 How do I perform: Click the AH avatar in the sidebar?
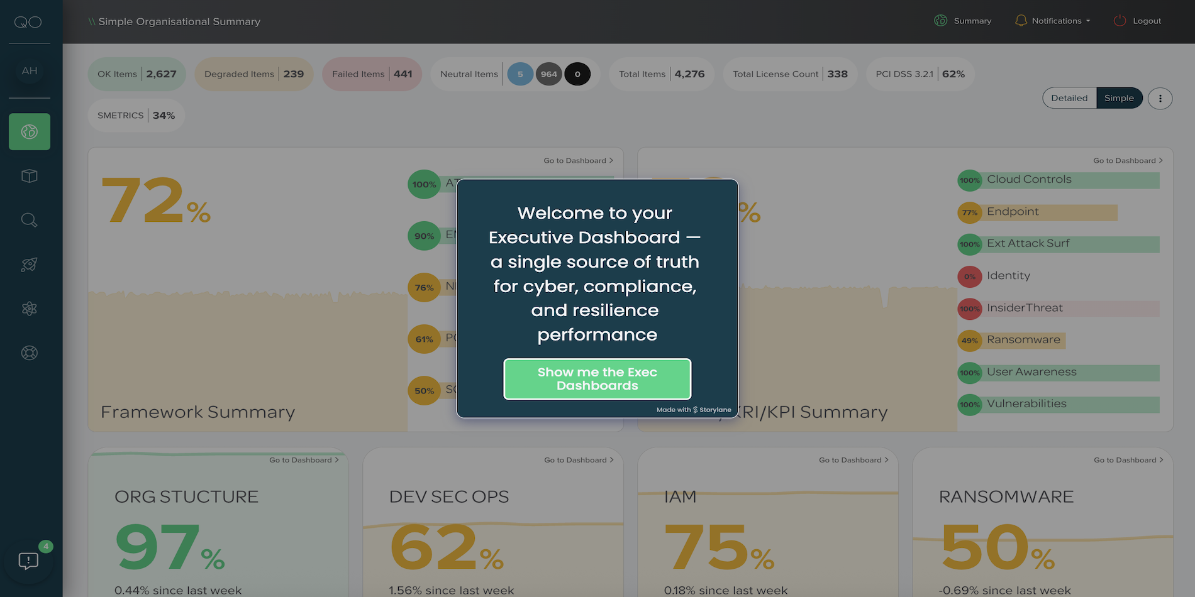point(29,70)
